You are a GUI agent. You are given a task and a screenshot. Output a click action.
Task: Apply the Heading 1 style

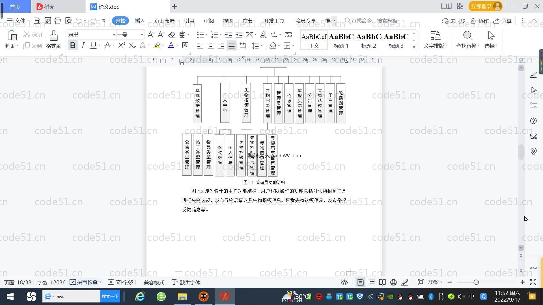[341, 40]
